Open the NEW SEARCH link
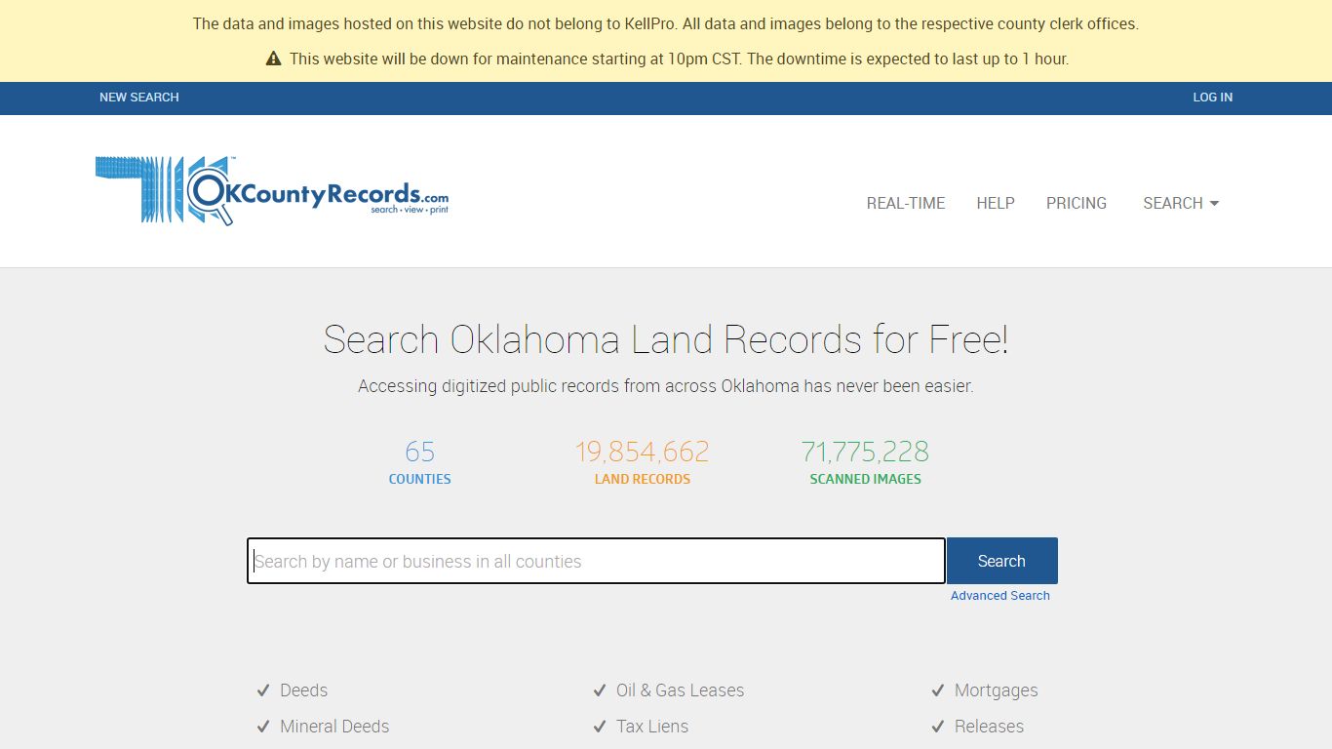Screen dimensions: 1332x749 pos(139,98)
